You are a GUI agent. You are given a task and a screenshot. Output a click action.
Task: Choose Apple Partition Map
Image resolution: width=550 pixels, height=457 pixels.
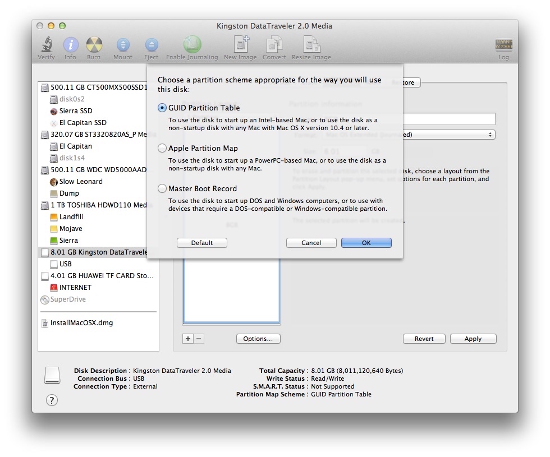click(x=162, y=148)
